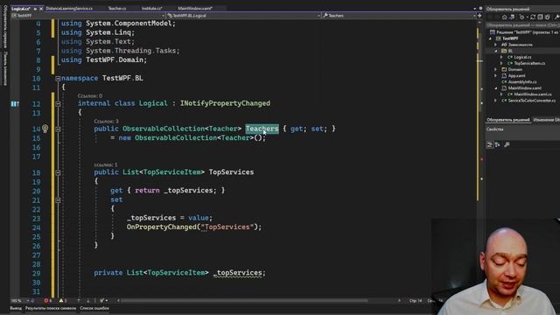The image size is (560, 315).
Task: Switch to Teacher.cs tab
Action: pos(116,9)
